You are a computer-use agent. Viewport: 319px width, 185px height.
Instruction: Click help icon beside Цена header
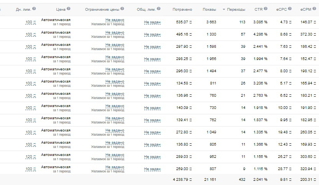pyautogui.click(x=69, y=8)
